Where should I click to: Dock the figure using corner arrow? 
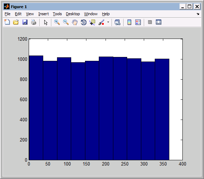[198, 14]
